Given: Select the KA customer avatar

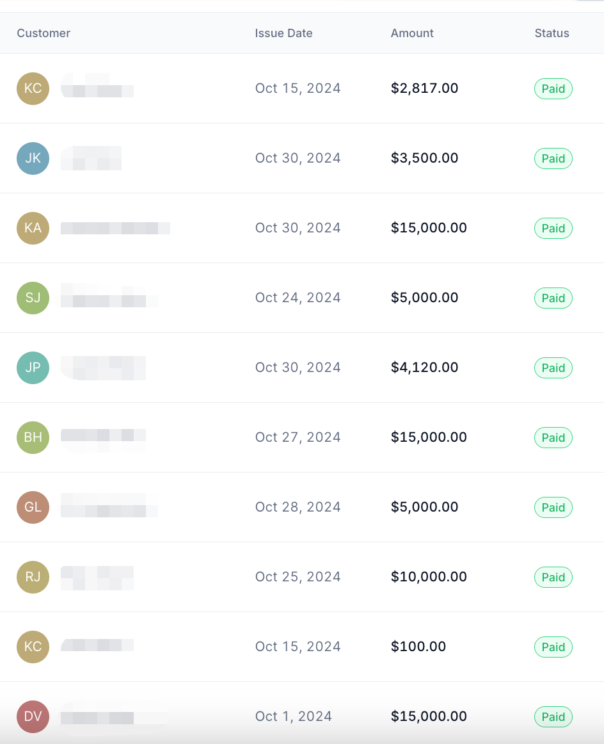Looking at the screenshot, I should pos(33,228).
